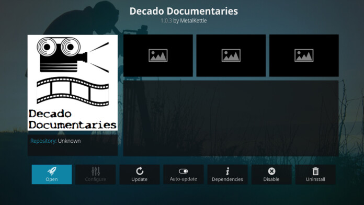Select the Disable button label
Image resolution: width=364 pixels, height=205 pixels.
[x=271, y=179]
